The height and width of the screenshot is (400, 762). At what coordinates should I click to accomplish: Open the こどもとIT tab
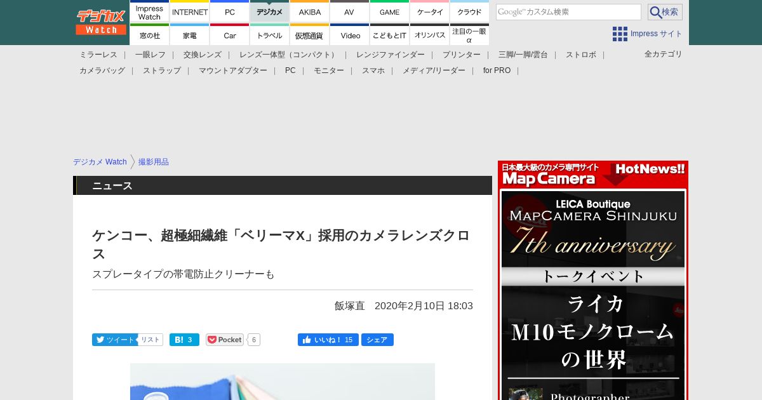pos(389,35)
